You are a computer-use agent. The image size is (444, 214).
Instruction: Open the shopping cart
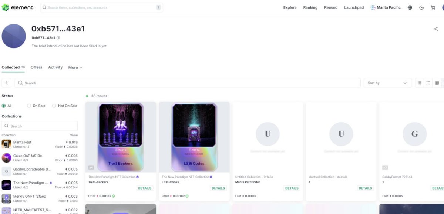tap(433, 7)
